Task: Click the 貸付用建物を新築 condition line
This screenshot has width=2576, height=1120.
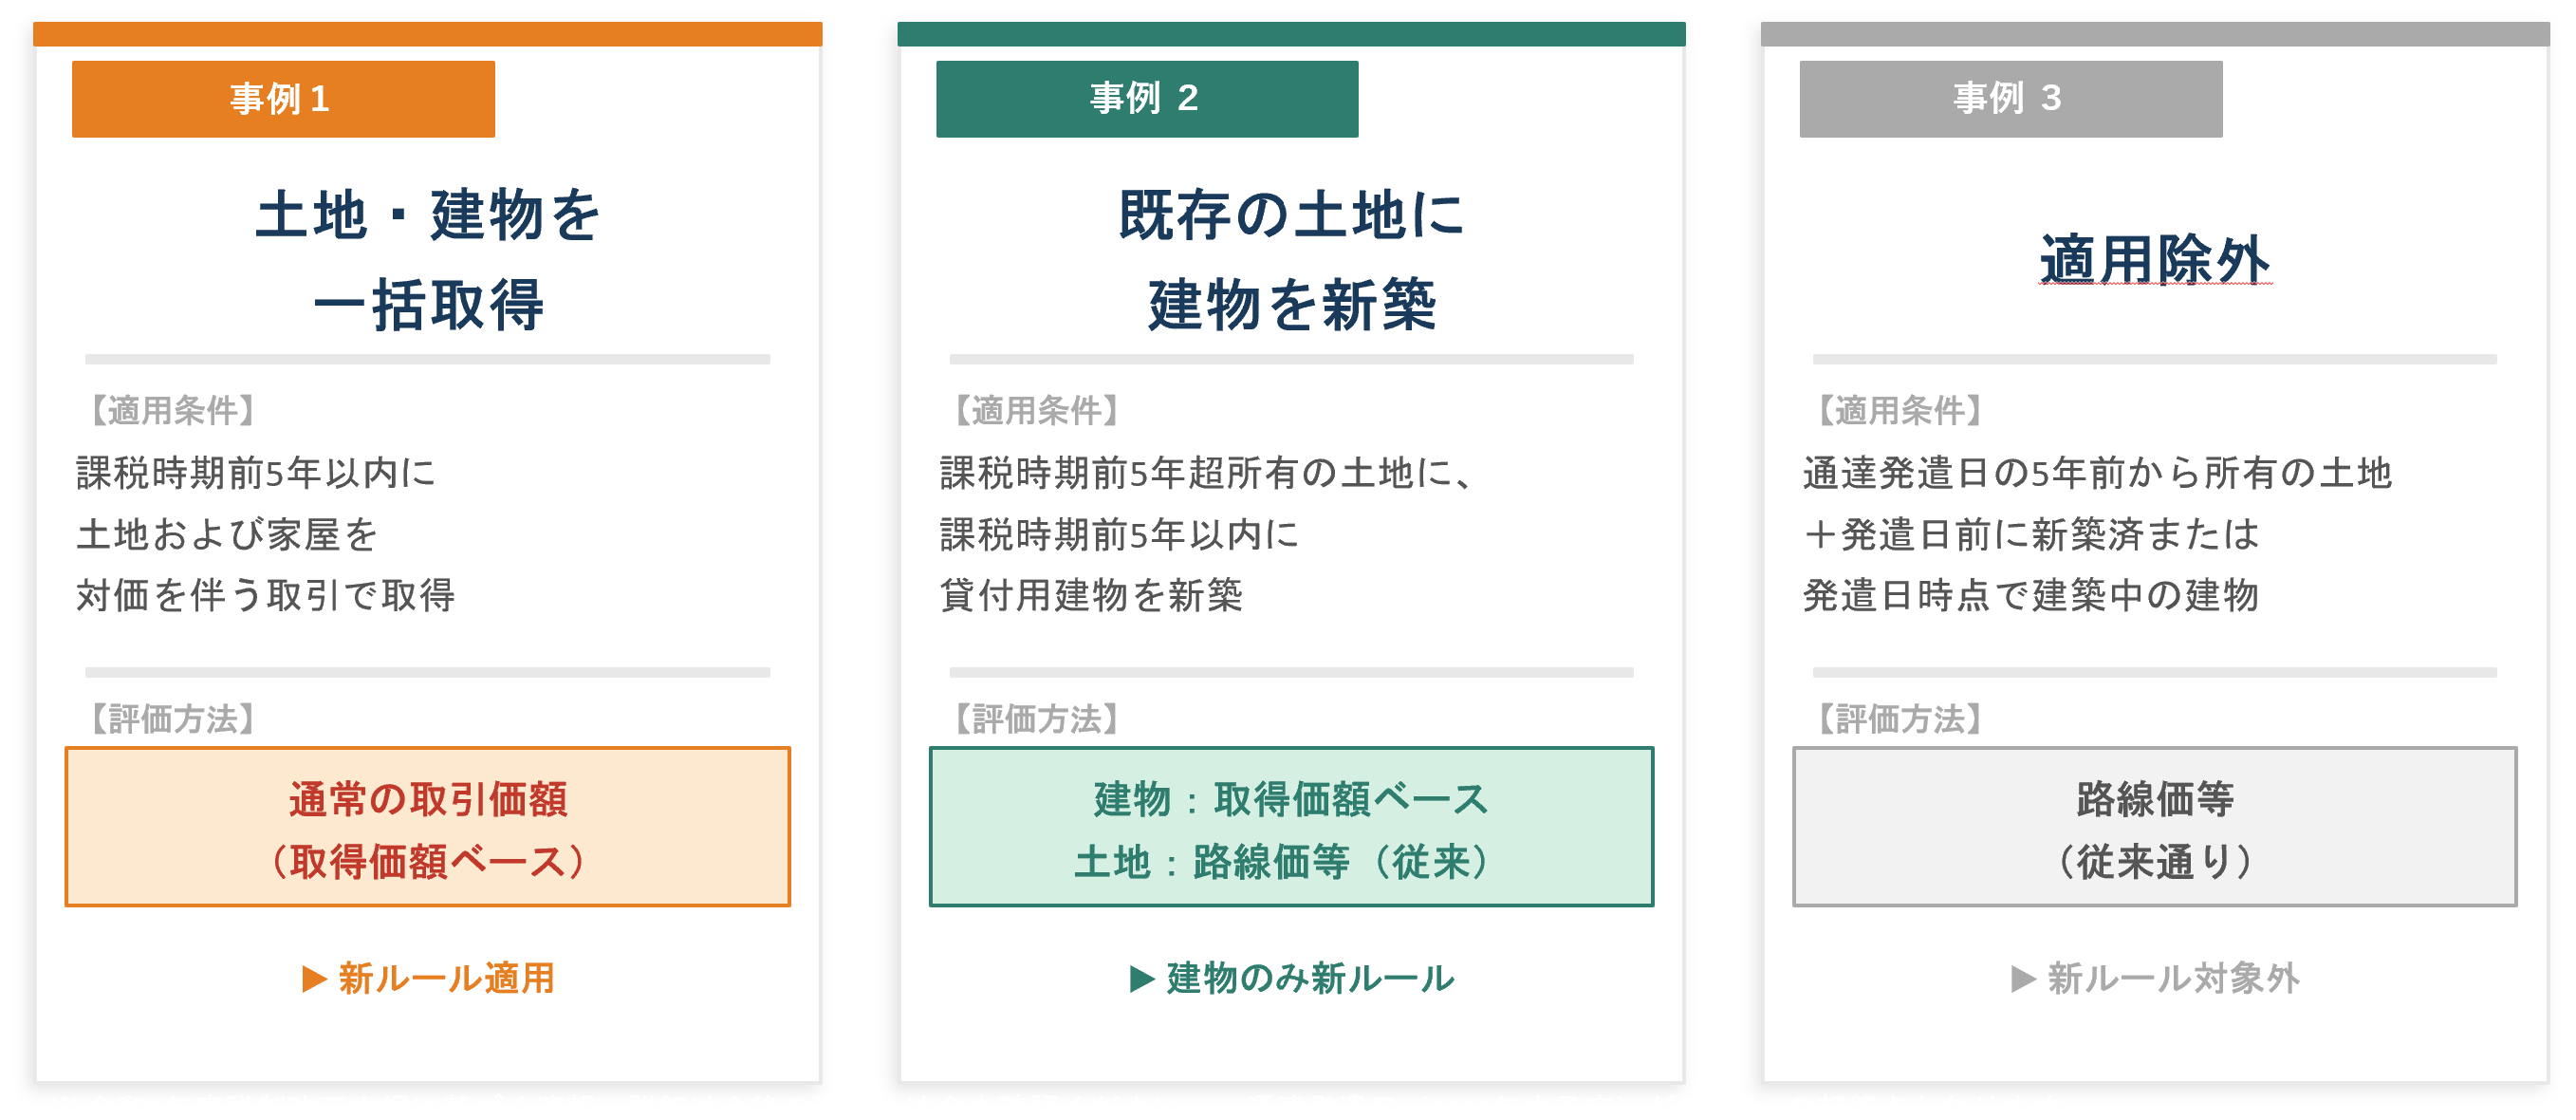Action: click(x=1091, y=596)
